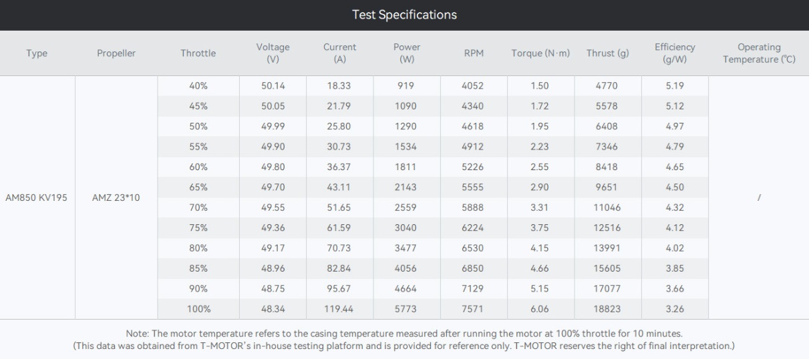The width and height of the screenshot is (809, 359).
Task: Click the Test Specifications title bar
Action: click(x=404, y=15)
